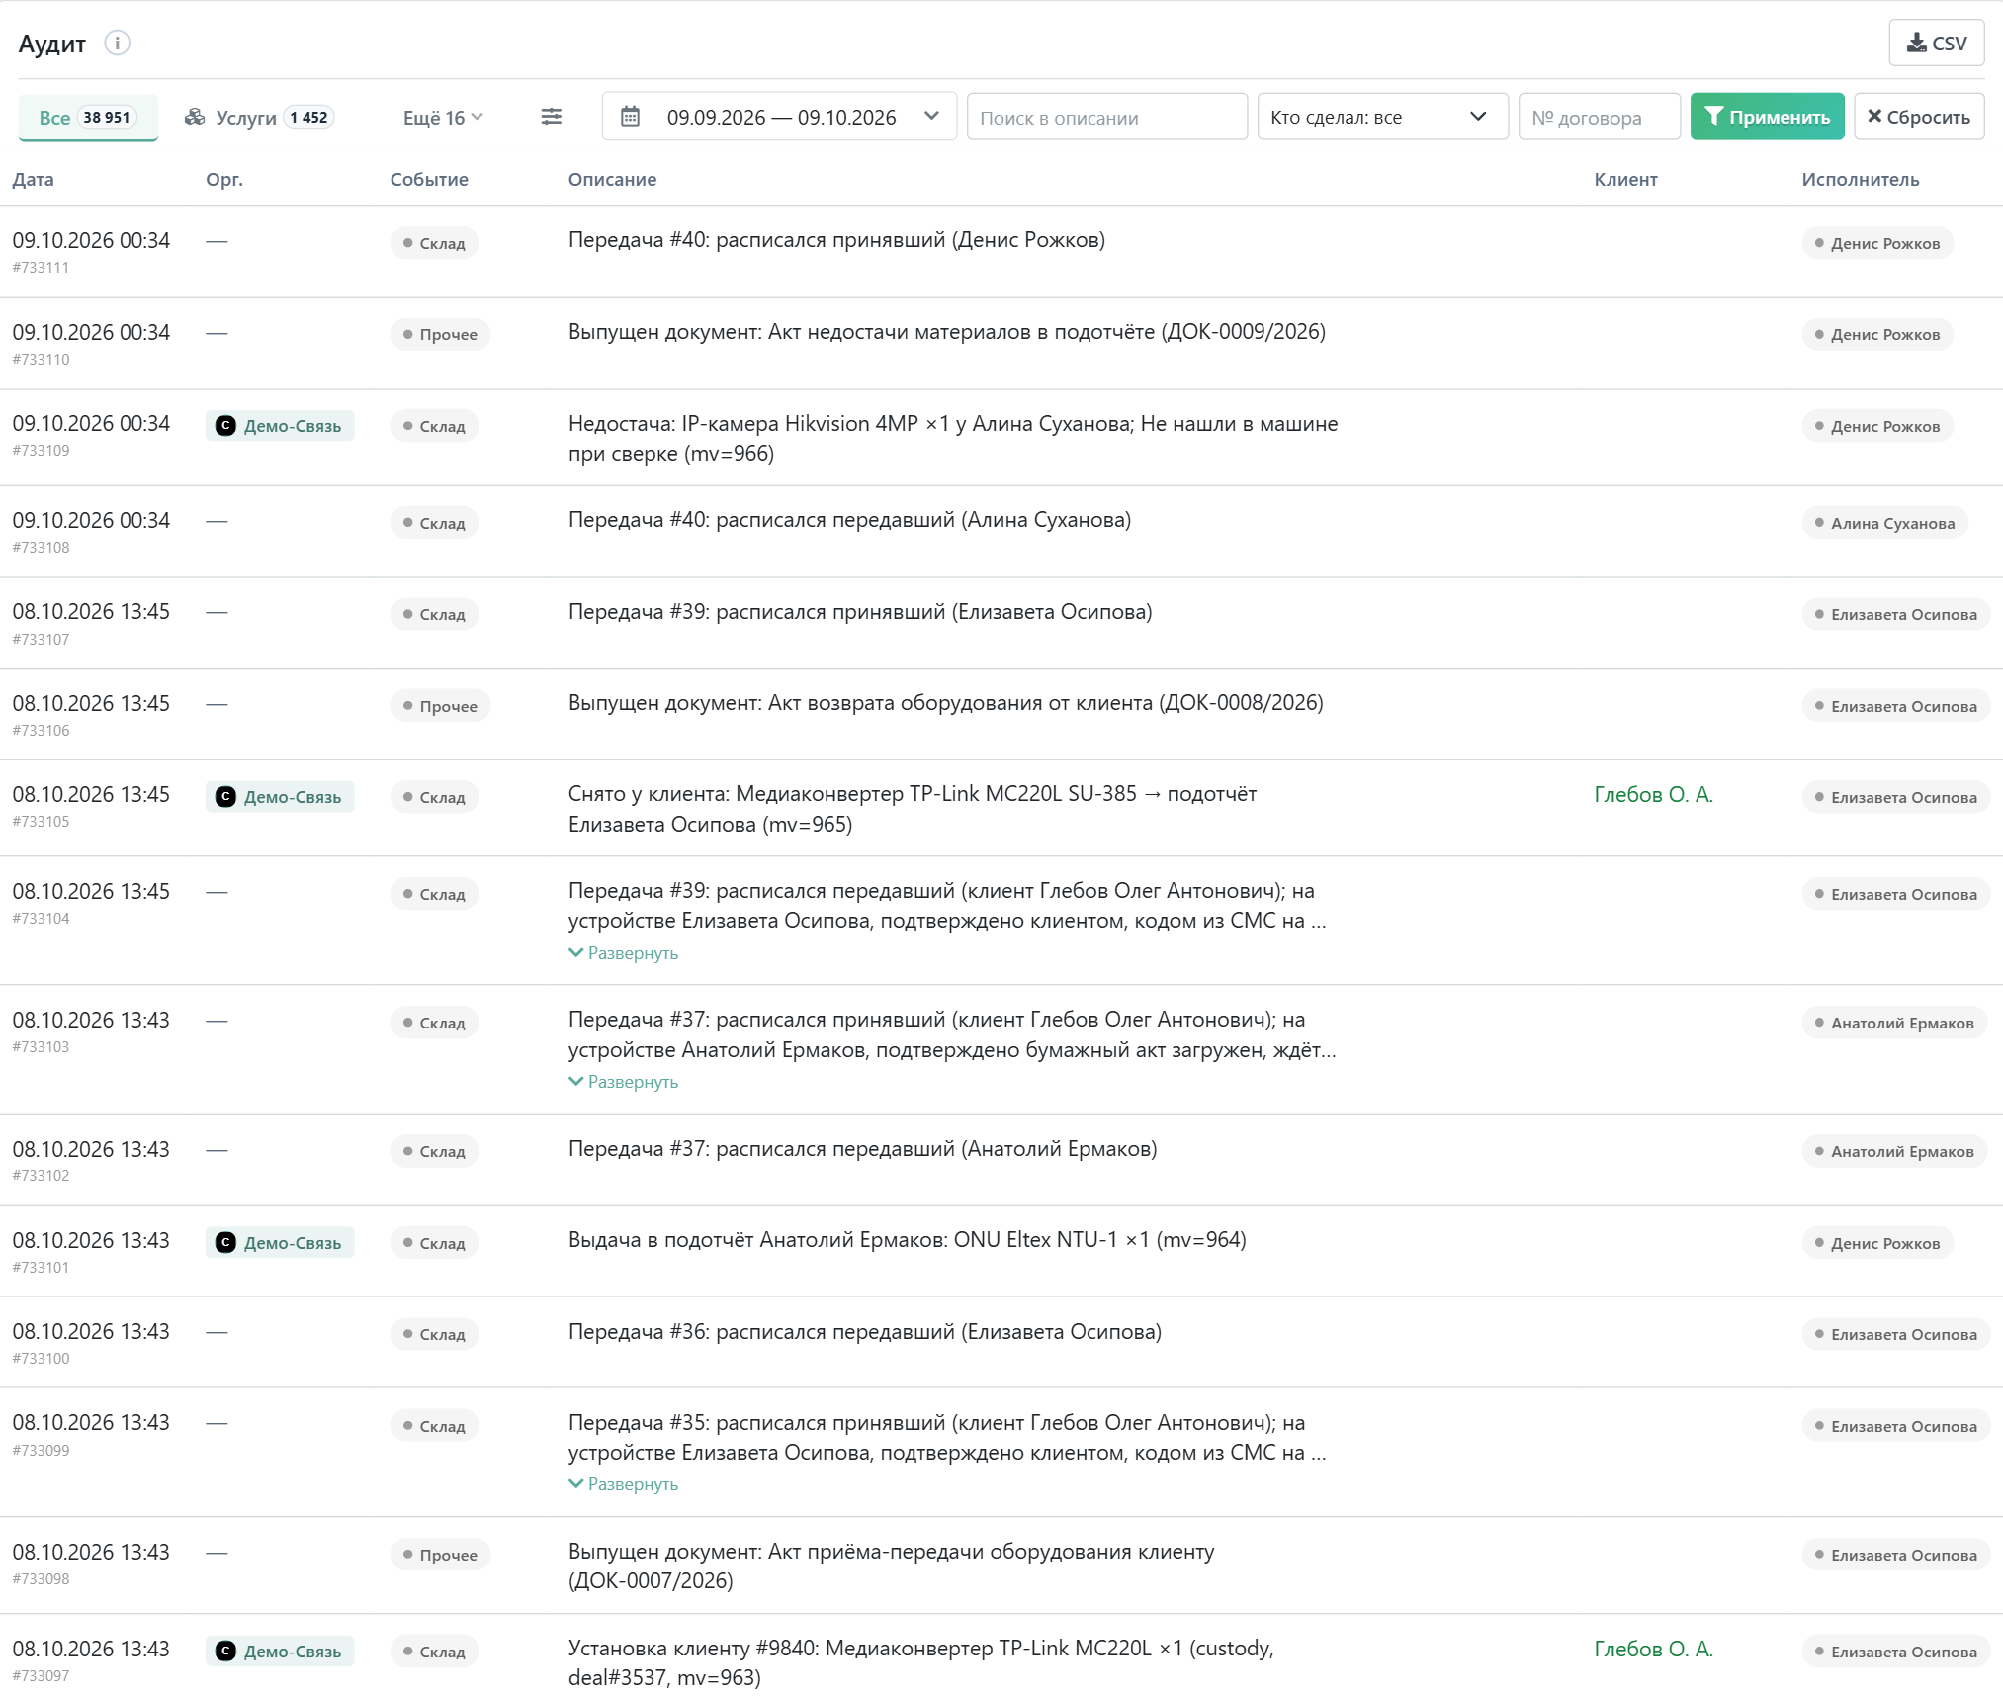Click description Акт недостачи материалов ДОК-0009/2026

947,332
